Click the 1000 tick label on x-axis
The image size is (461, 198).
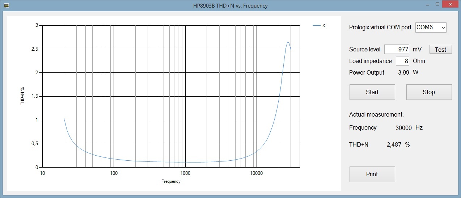pos(185,173)
